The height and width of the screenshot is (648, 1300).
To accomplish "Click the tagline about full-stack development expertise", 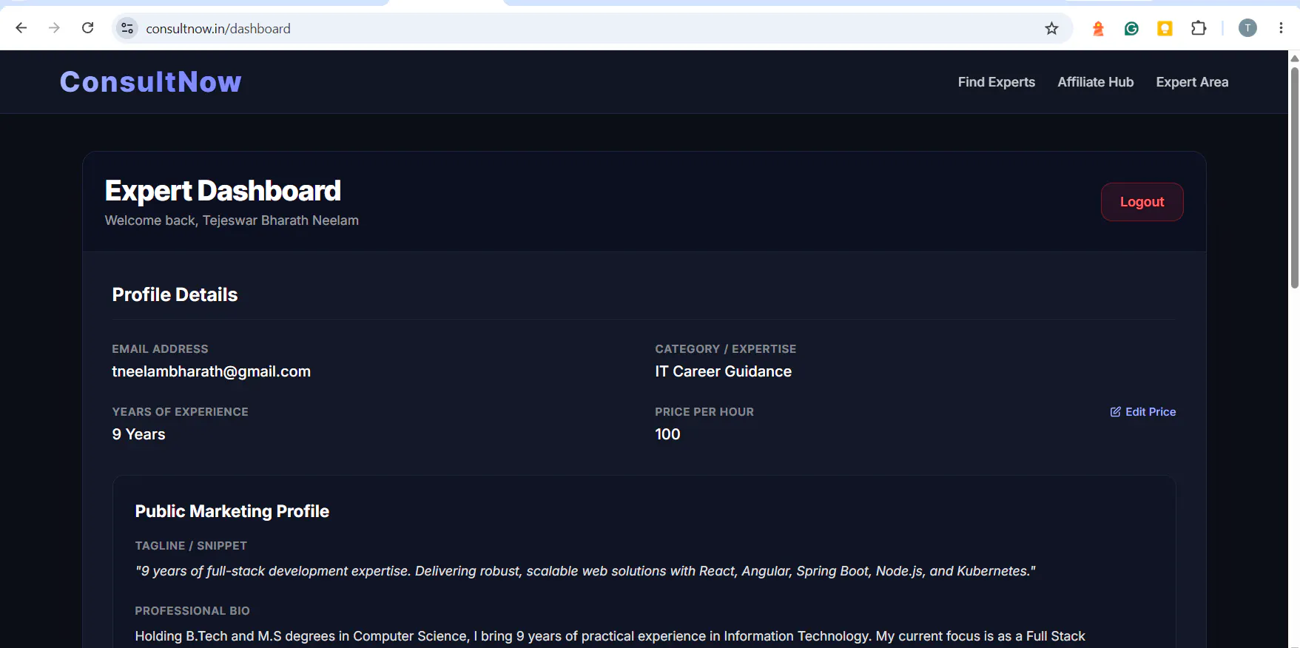I will pyautogui.click(x=585, y=571).
